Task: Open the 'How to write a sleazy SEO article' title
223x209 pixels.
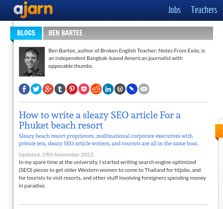Action: tap(100, 120)
